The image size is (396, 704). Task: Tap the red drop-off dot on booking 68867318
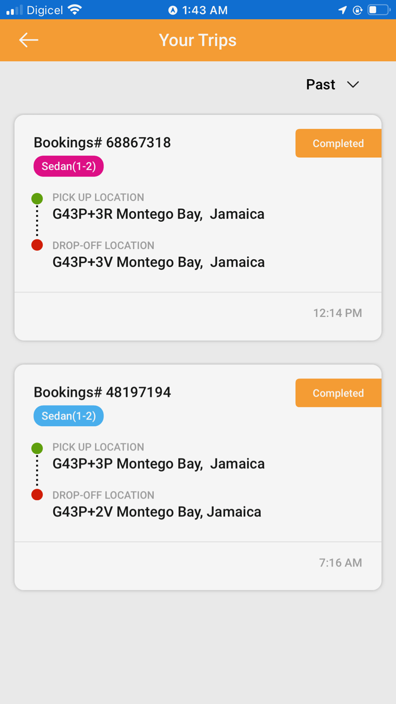pyautogui.click(x=37, y=245)
